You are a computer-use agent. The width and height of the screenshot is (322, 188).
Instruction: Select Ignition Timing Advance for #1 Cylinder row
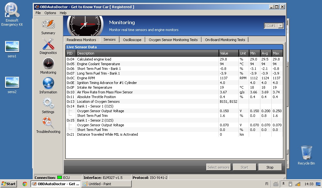[x=174, y=83]
